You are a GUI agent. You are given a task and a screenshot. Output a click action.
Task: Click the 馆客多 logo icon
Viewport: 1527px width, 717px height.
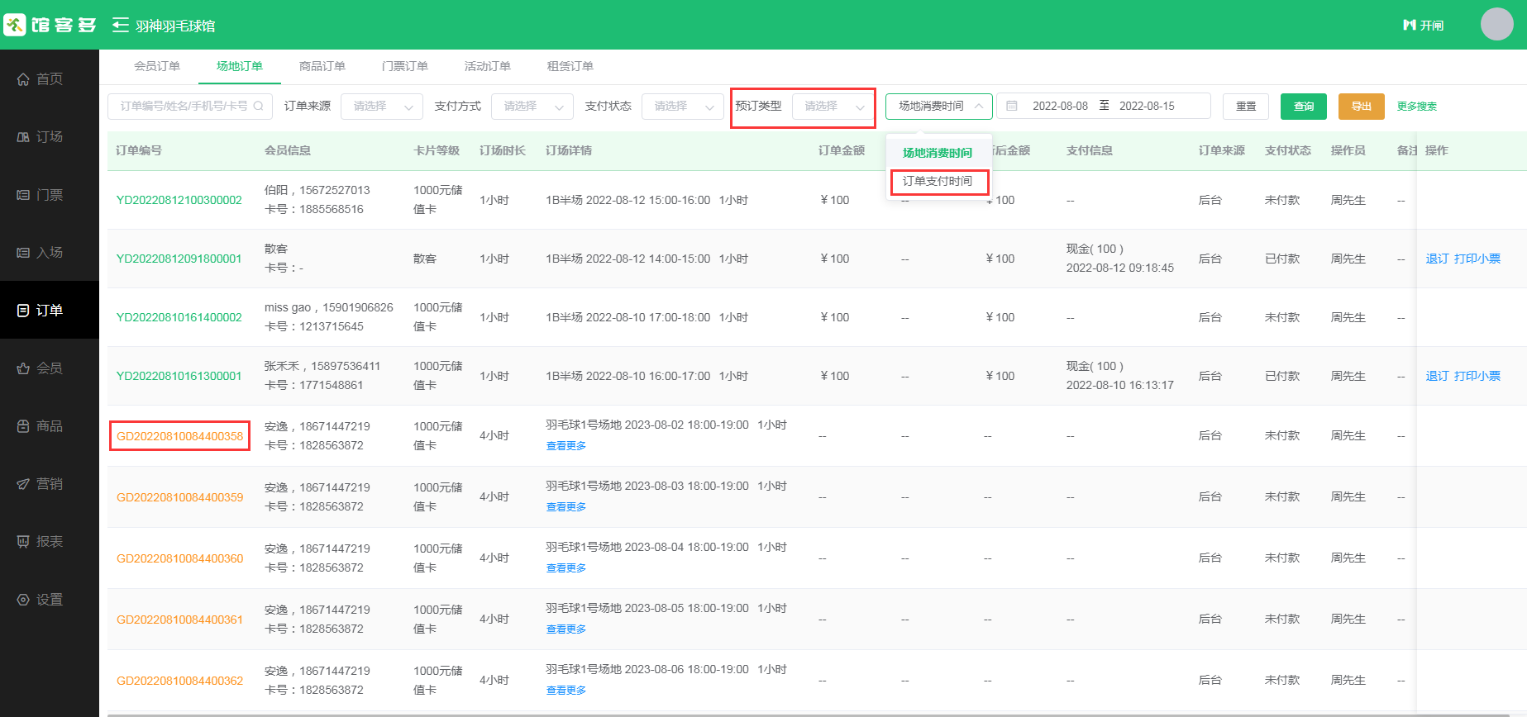pos(15,25)
